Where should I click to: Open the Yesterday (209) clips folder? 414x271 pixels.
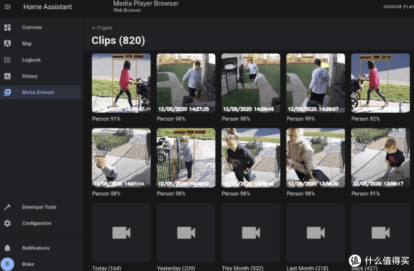tap(186, 232)
